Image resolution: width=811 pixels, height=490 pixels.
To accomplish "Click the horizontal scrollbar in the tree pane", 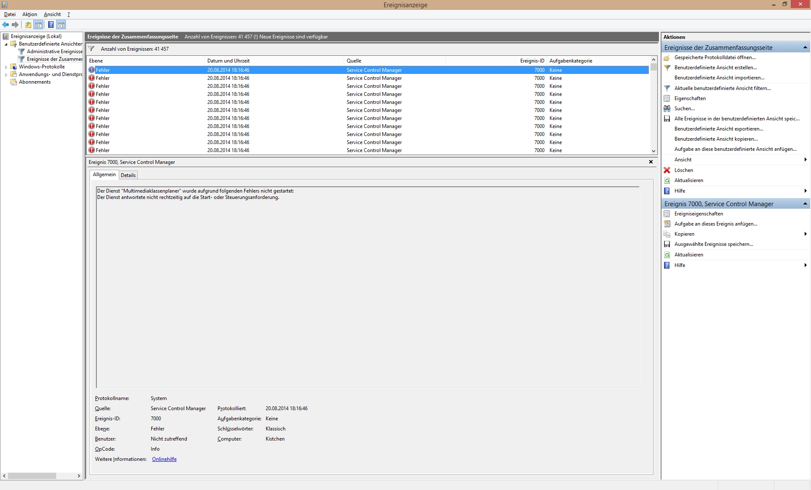I will click(32, 476).
